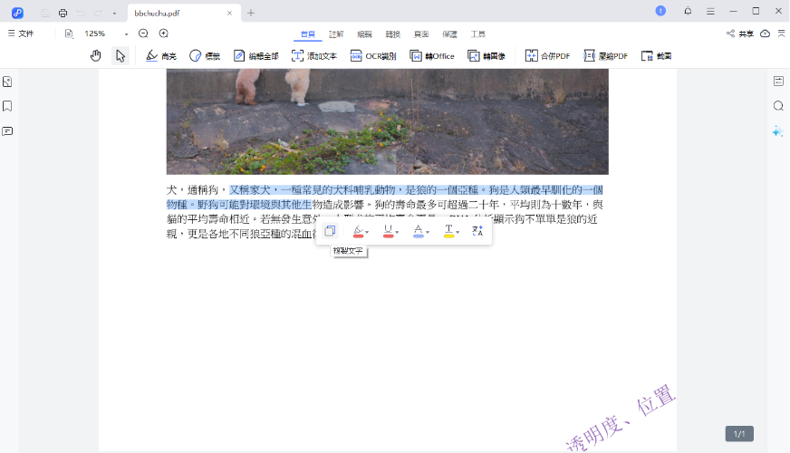
Task: Open the properties panel on right sidebar
Action: point(778,82)
